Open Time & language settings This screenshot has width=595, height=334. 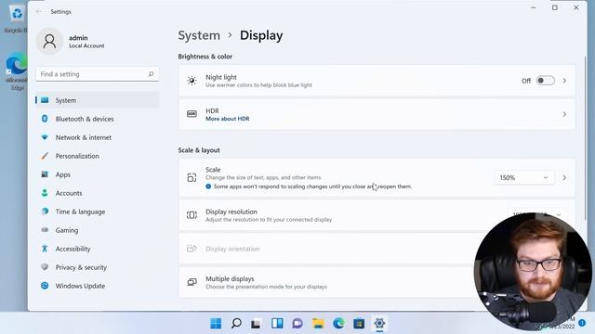97,212
